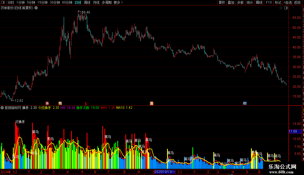Switch to 月线 monthly chart
The image size is (304, 175).
pos(96,2)
